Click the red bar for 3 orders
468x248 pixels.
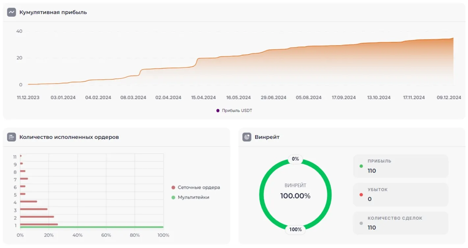point(34,209)
